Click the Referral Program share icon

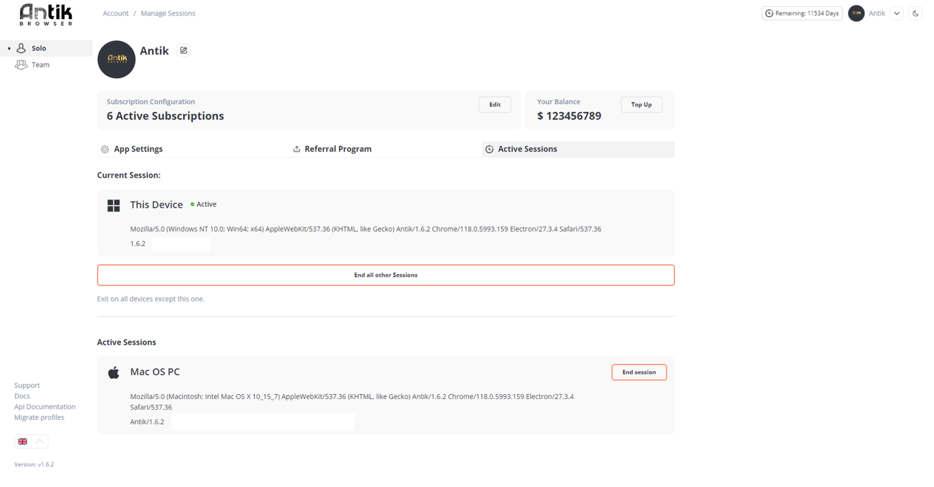pos(297,149)
